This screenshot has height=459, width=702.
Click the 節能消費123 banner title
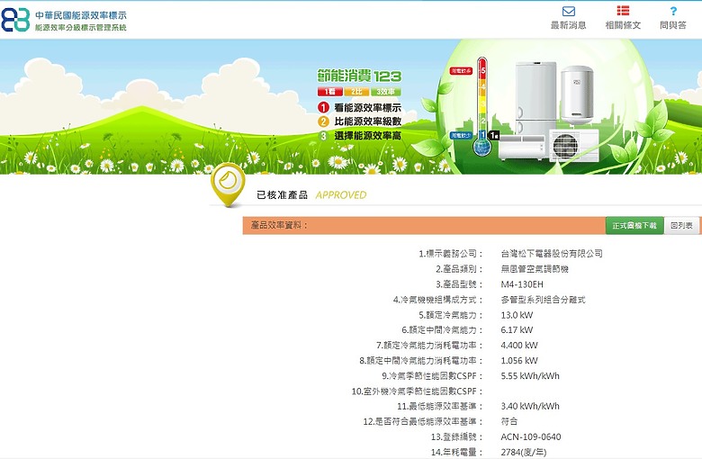click(x=359, y=76)
